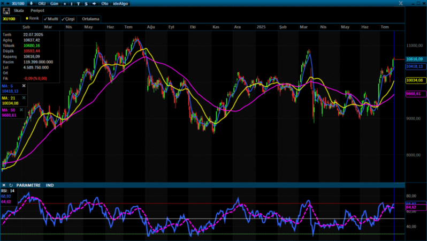This screenshot has width=427, height=241.
Task: Click the Kapanış value 10616,09 in the info box
Action: tap(32, 56)
